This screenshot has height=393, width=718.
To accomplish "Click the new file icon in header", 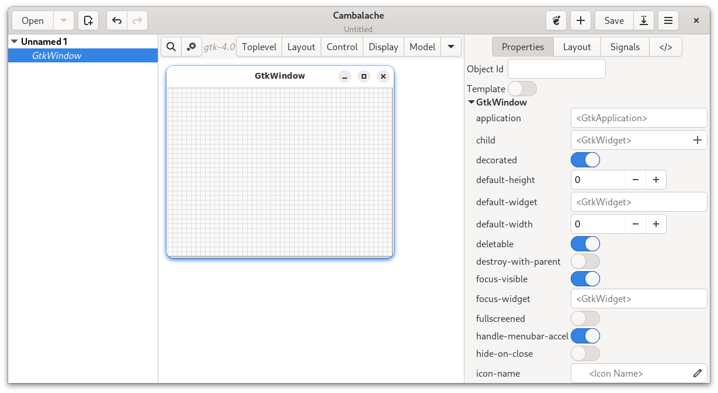I will [x=88, y=20].
